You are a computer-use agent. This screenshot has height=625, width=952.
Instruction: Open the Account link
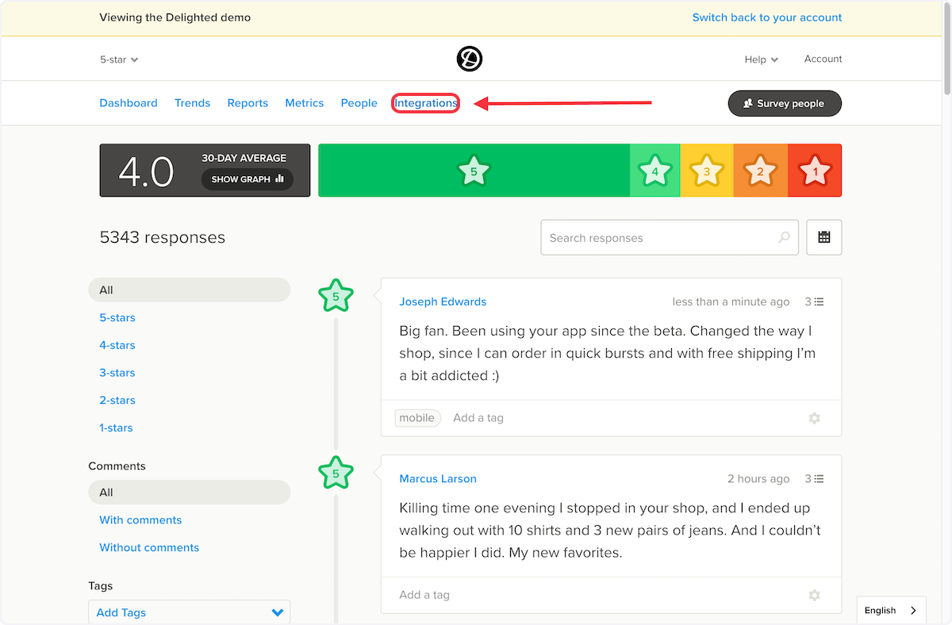tap(823, 59)
